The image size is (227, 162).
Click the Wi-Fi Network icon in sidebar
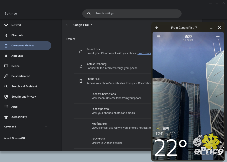[6, 25]
